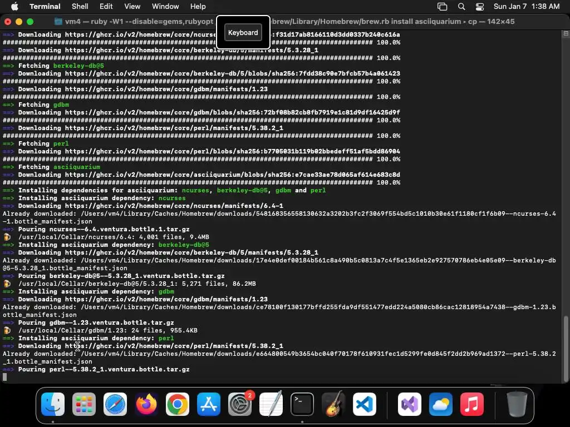Click the 'Fetching berkeley-db@5' line
Image resolution: width=570 pixels, height=427 pixels.
53,66
